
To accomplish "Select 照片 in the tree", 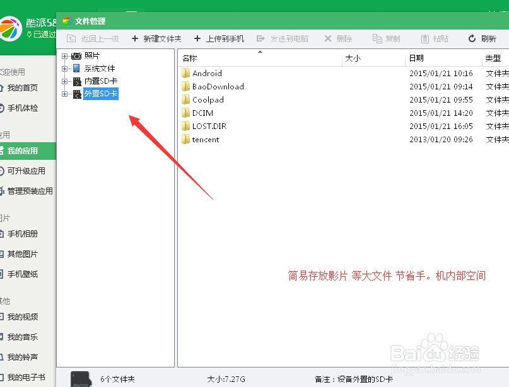I will [92, 56].
